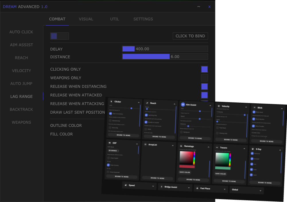Open the Global dropdown

[247, 190]
